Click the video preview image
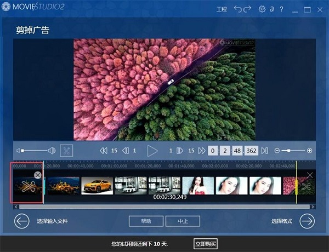 coord(164,89)
